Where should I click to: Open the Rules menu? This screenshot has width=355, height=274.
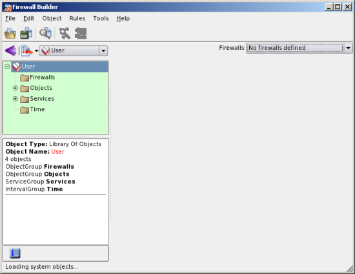click(x=77, y=18)
